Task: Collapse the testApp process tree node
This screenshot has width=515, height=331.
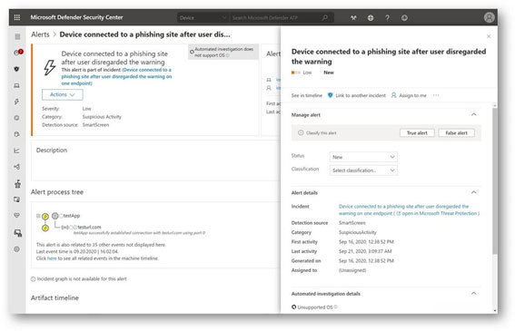Action: click(38, 216)
